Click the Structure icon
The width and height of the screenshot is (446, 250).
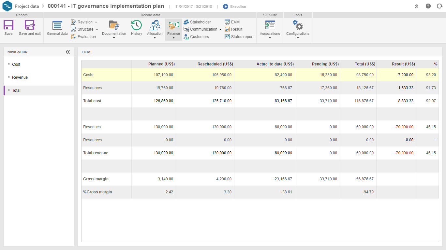pyautogui.click(x=74, y=29)
